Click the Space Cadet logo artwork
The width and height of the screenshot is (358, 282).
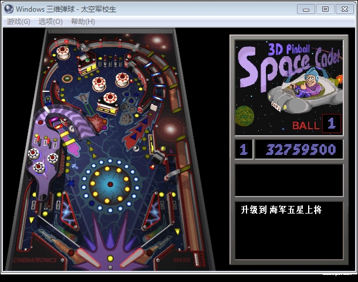289,87
